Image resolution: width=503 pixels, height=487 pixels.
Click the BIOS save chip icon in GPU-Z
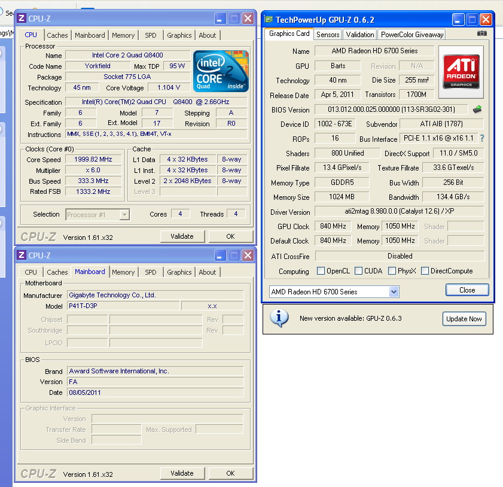(477, 109)
